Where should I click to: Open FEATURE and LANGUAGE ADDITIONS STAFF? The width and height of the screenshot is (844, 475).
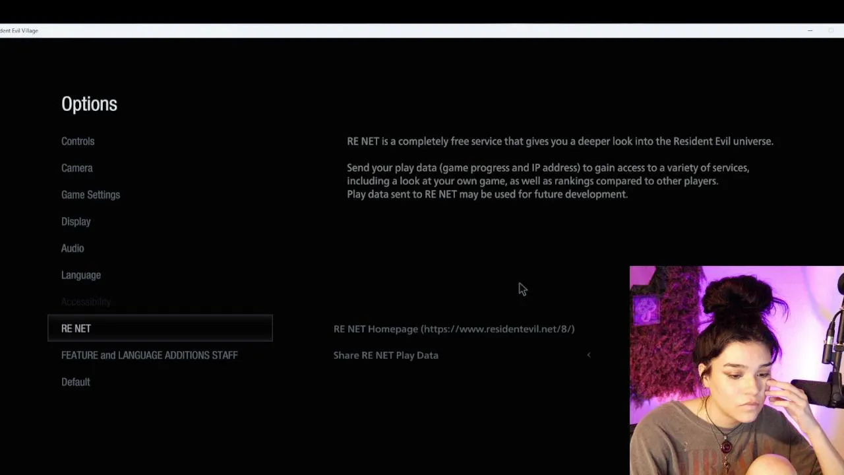click(150, 355)
